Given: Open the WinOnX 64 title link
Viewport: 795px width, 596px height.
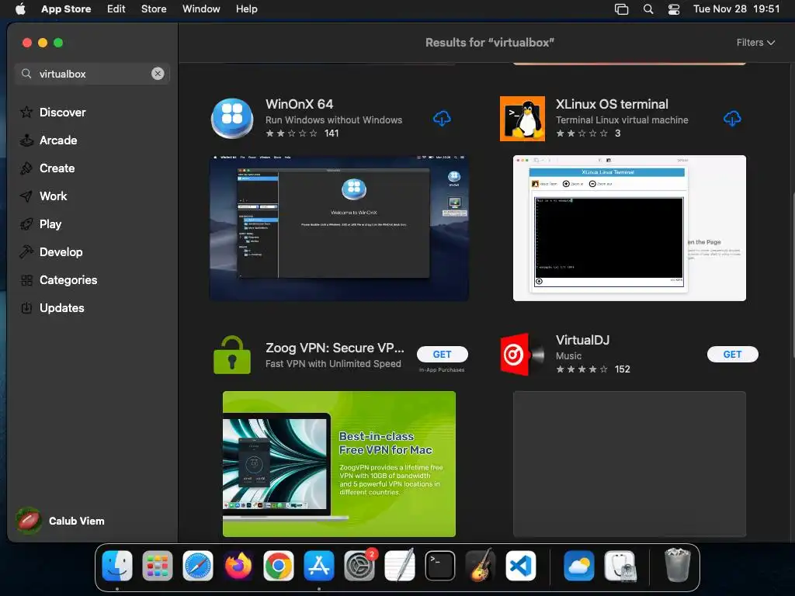Looking at the screenshot, I should [x=299, y=104].
